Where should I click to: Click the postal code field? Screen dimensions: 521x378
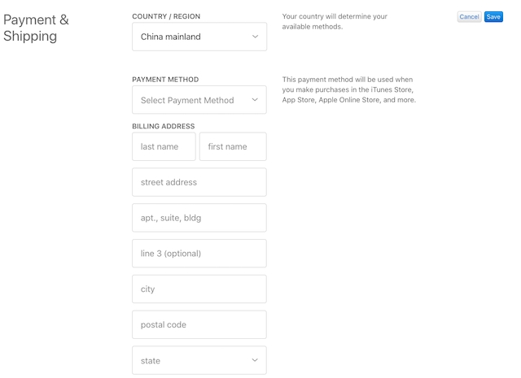coord(199,325)
